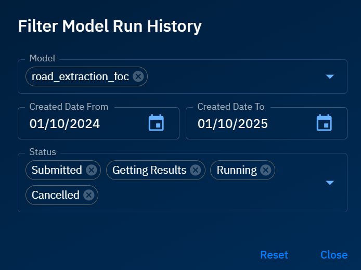This screenshot has width=361, height=270.
Task: Select the Getting Results chip label
Action: click(x=149, y=170)
